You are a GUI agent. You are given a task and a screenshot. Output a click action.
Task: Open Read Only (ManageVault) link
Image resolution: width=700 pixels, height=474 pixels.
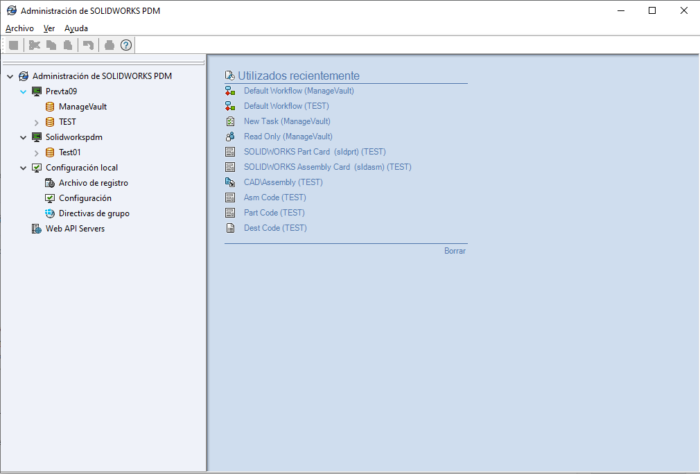288,137
